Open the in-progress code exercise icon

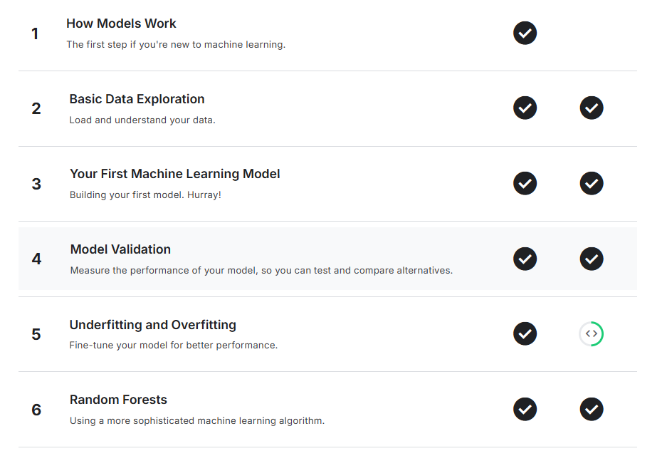592,333
